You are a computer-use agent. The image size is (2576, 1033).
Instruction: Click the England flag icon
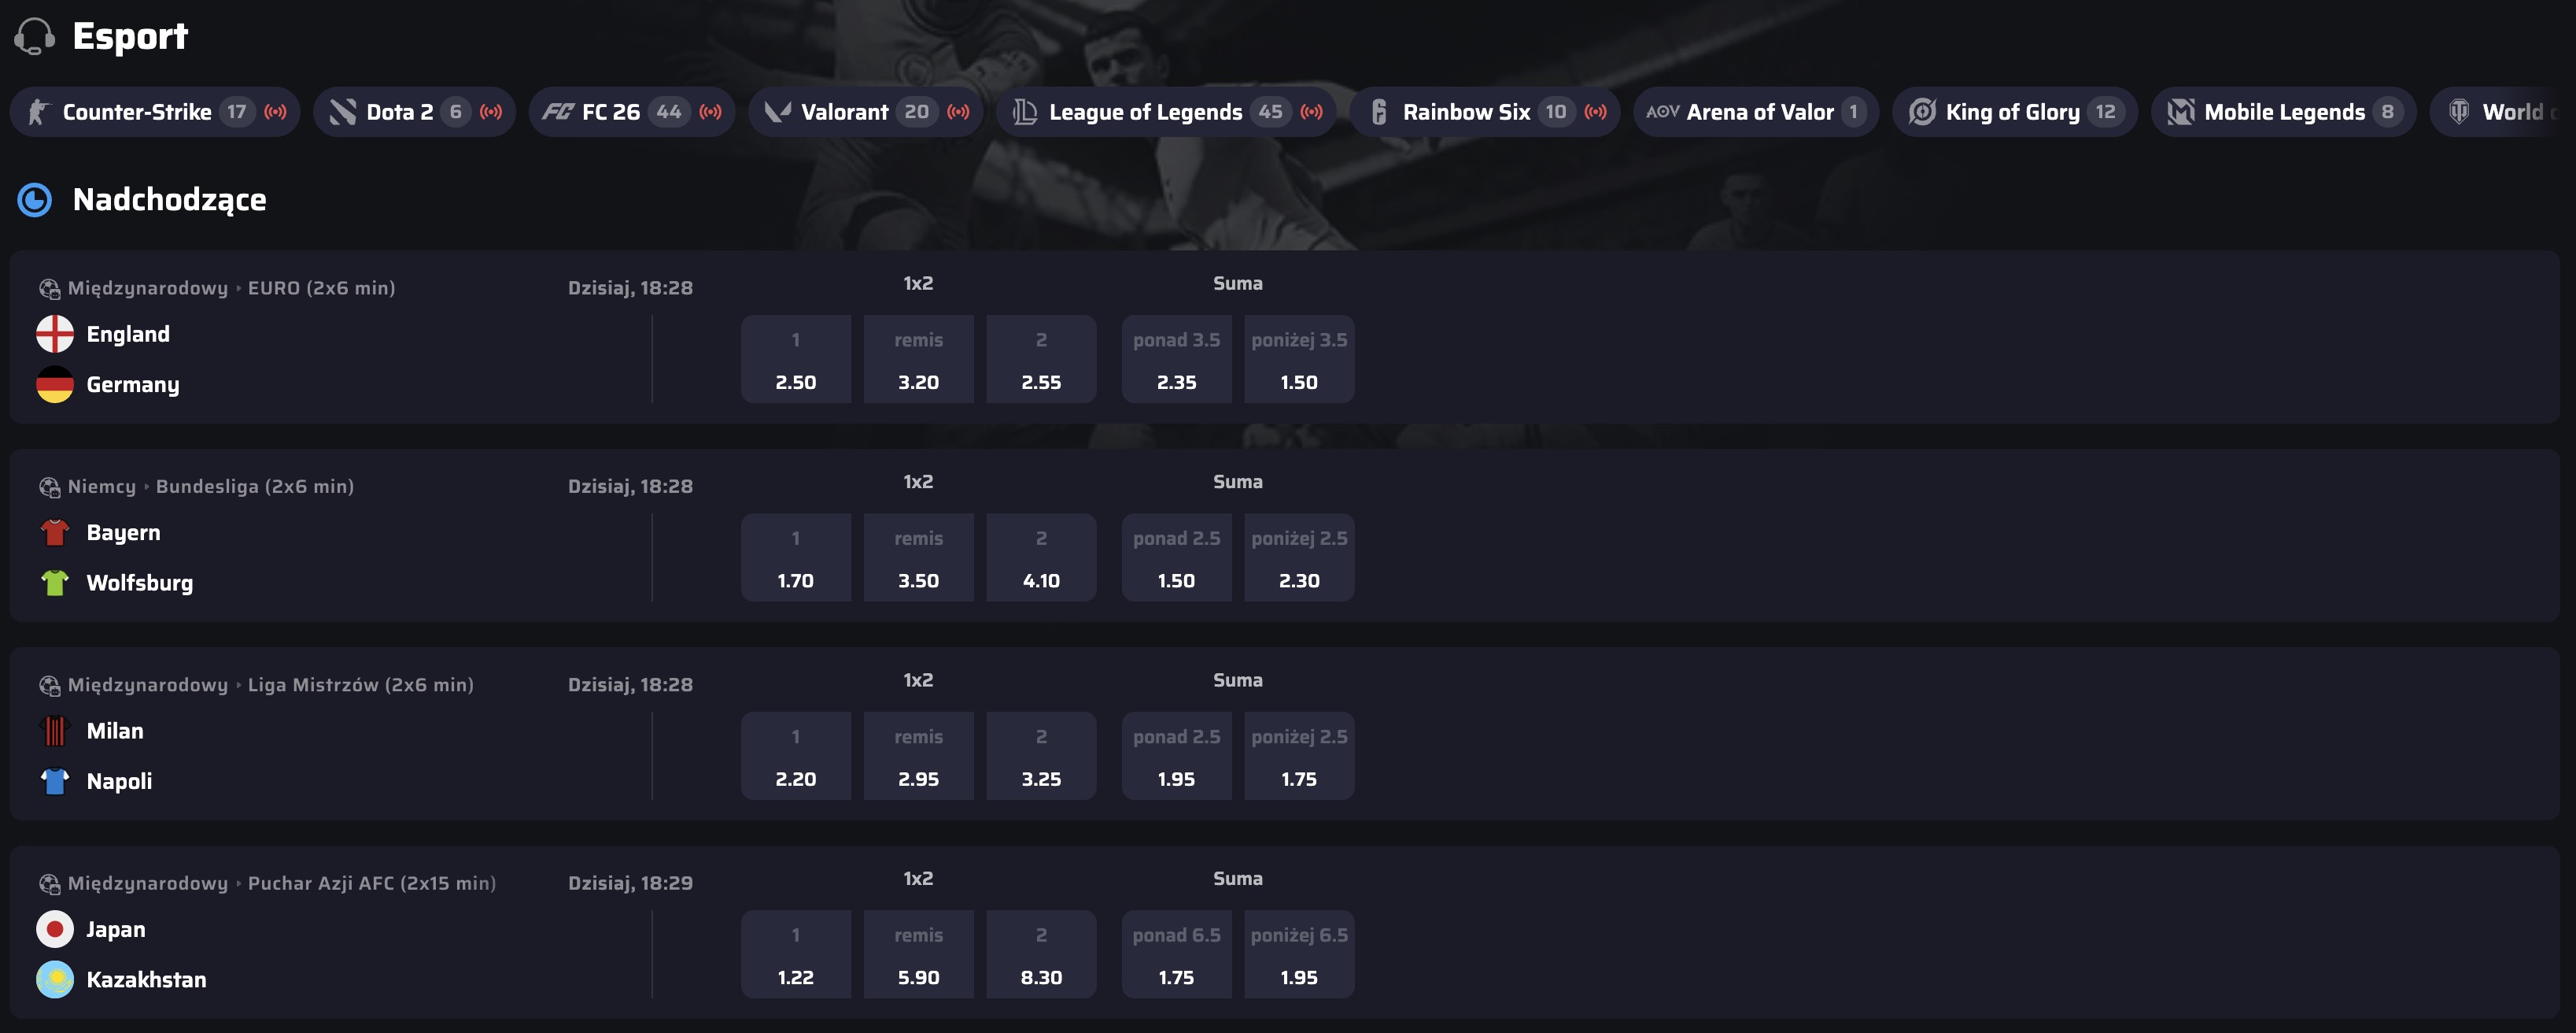click(x=55, y=335)
